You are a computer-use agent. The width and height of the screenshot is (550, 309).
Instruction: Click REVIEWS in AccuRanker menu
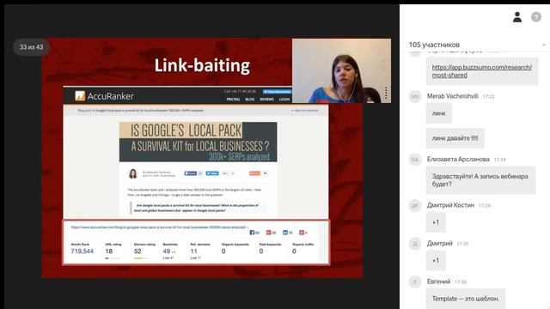[x=266, y=100]
